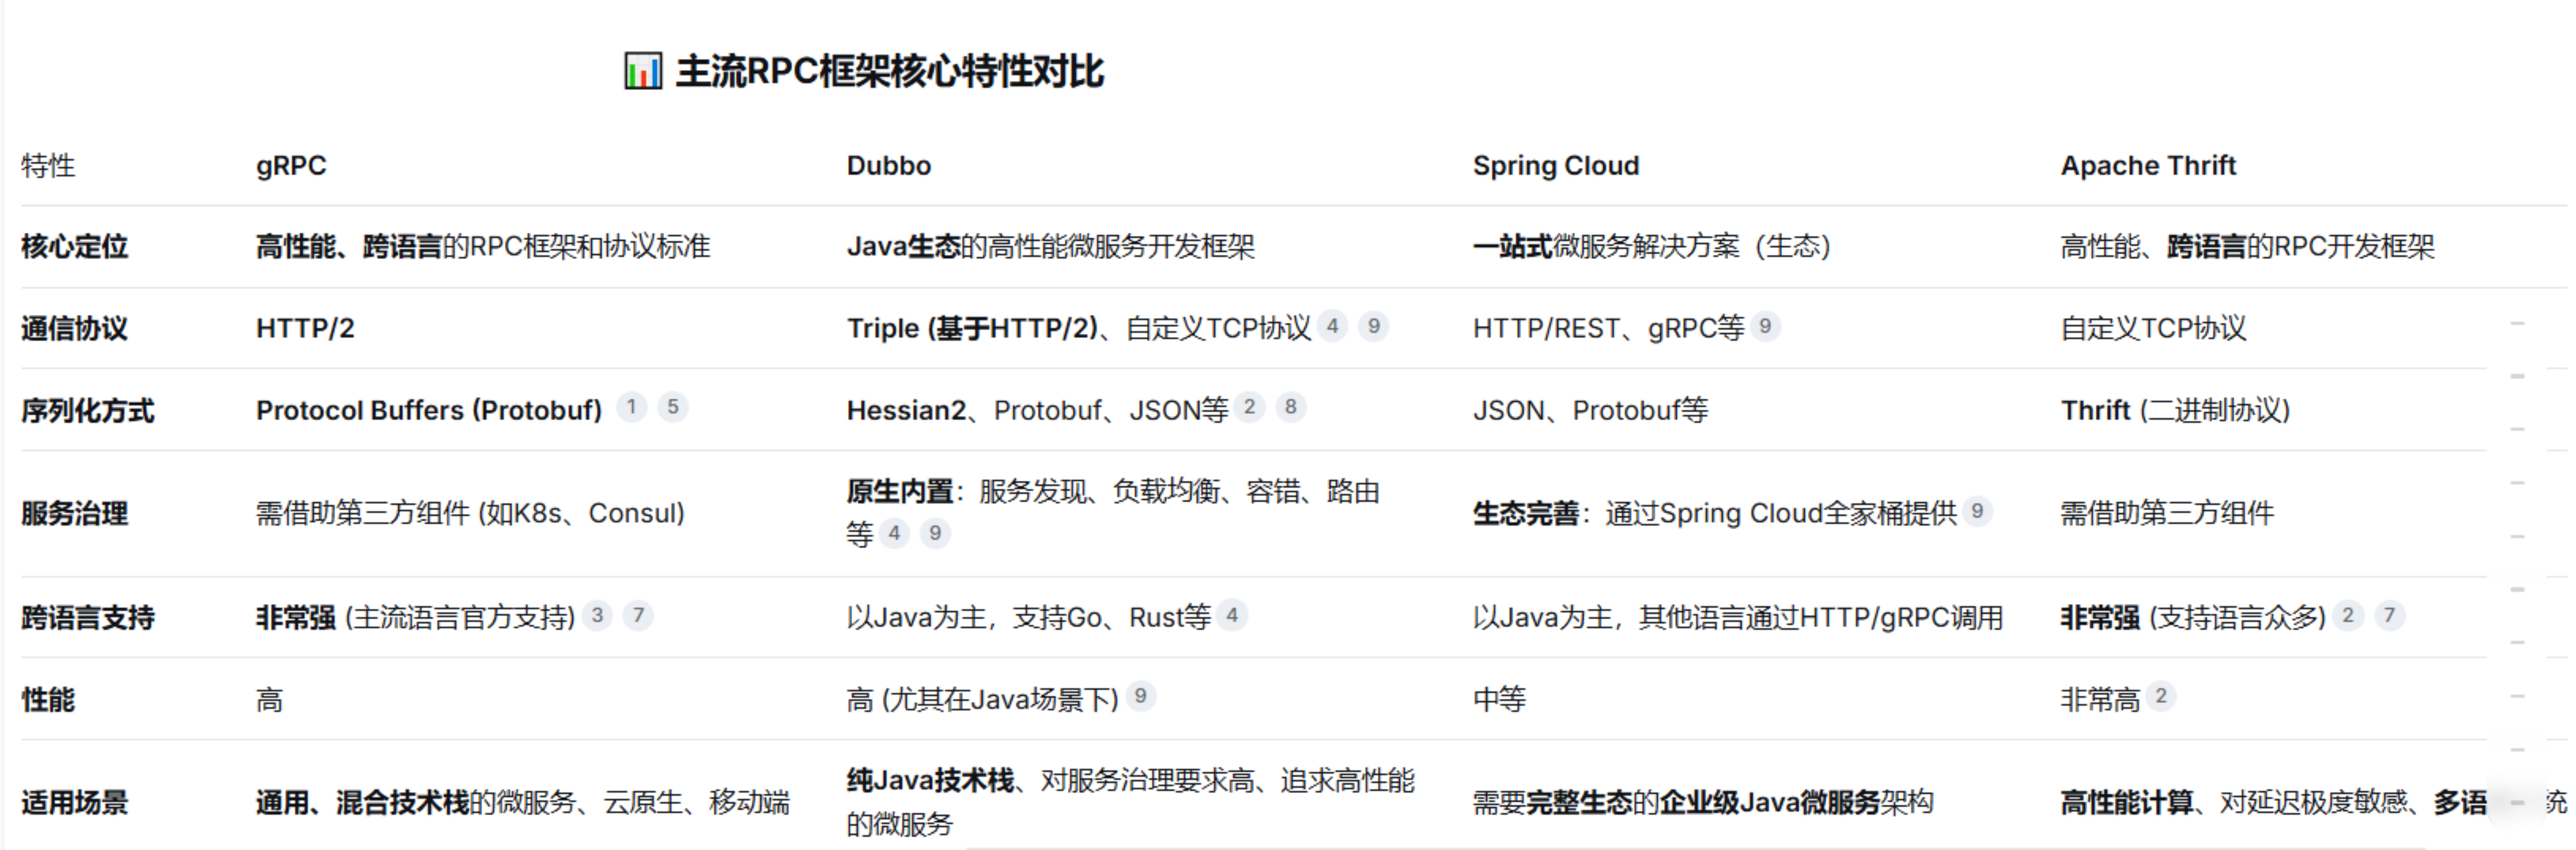2576x850 pixels.
Task: Click the 'Spring Cloud' column header
Action: click(x=1556, y=166)
